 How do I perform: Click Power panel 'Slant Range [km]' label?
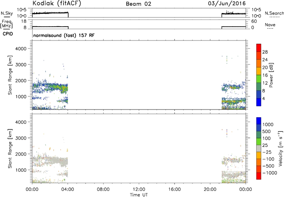[x=10, y=75]
